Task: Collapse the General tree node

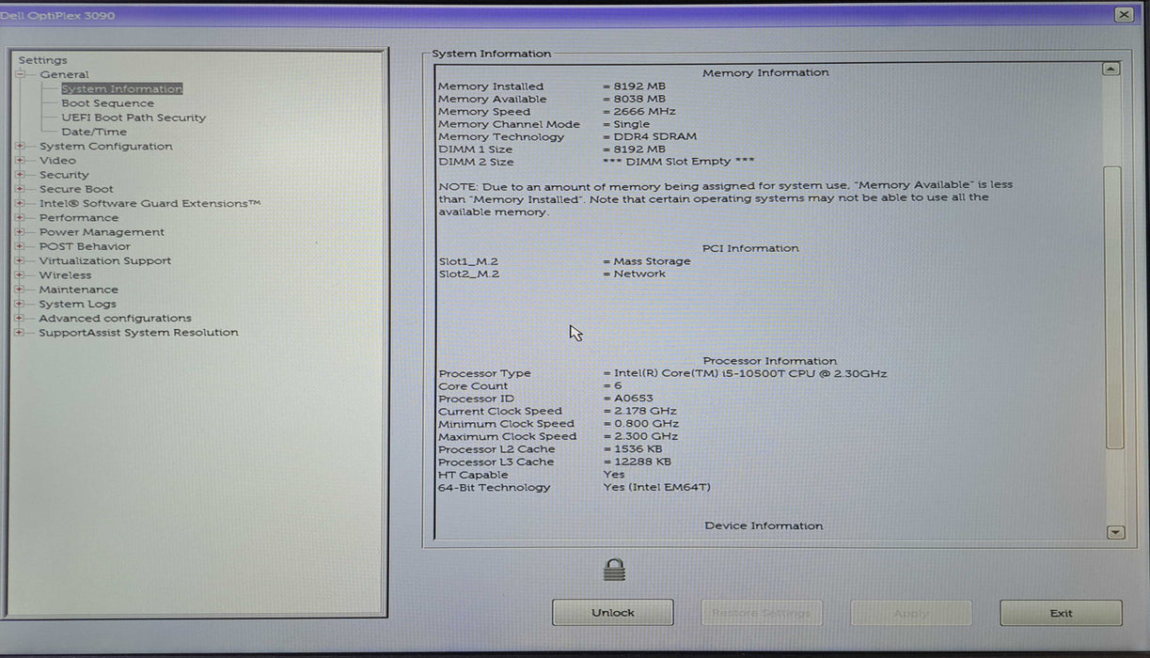Action: 20,74
